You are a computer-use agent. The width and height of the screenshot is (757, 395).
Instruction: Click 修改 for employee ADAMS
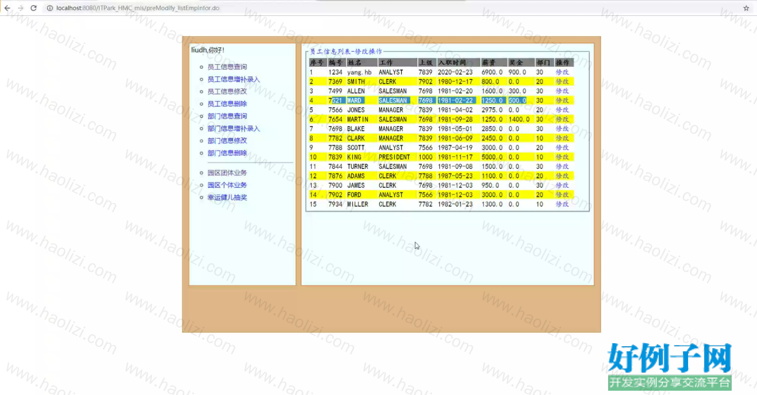pyautogui.click(x=562, y=176)
